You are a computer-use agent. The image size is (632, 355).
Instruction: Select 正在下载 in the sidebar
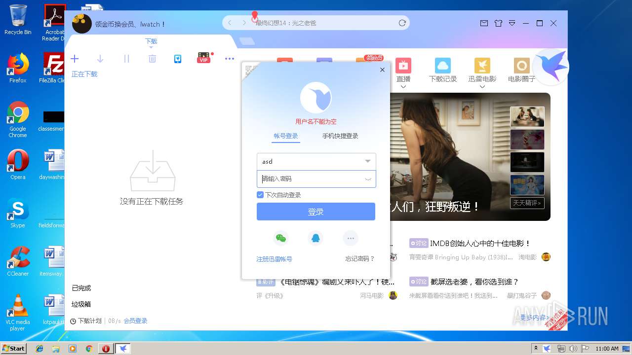tap(84, 74)
